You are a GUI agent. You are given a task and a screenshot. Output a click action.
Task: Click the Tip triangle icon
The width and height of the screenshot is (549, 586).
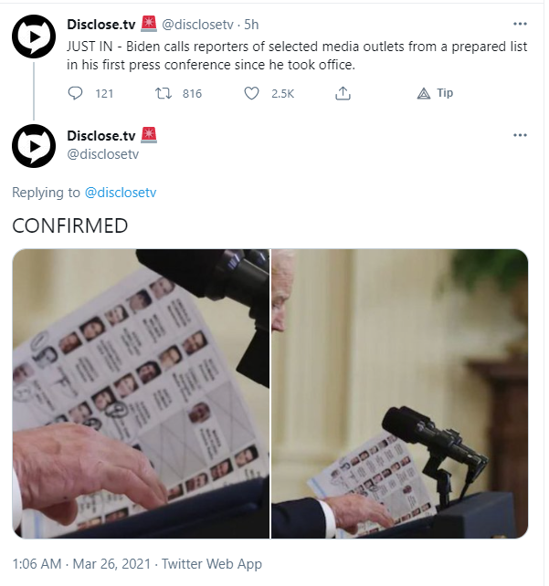[x=423, y=93]
